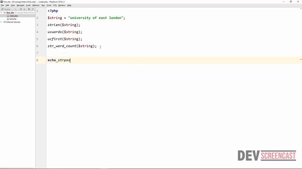Click the error stripe mark beside line 8

[301, 60]
